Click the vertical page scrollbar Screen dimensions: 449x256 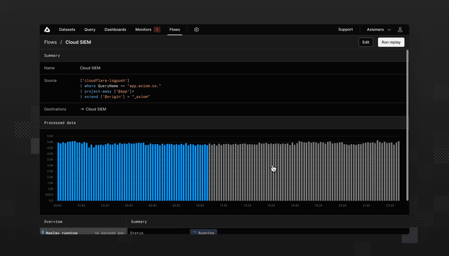[408, 125]
